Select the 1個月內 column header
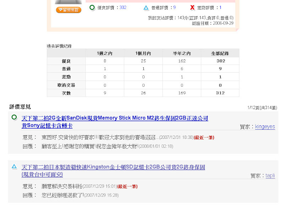 [143, 53]
